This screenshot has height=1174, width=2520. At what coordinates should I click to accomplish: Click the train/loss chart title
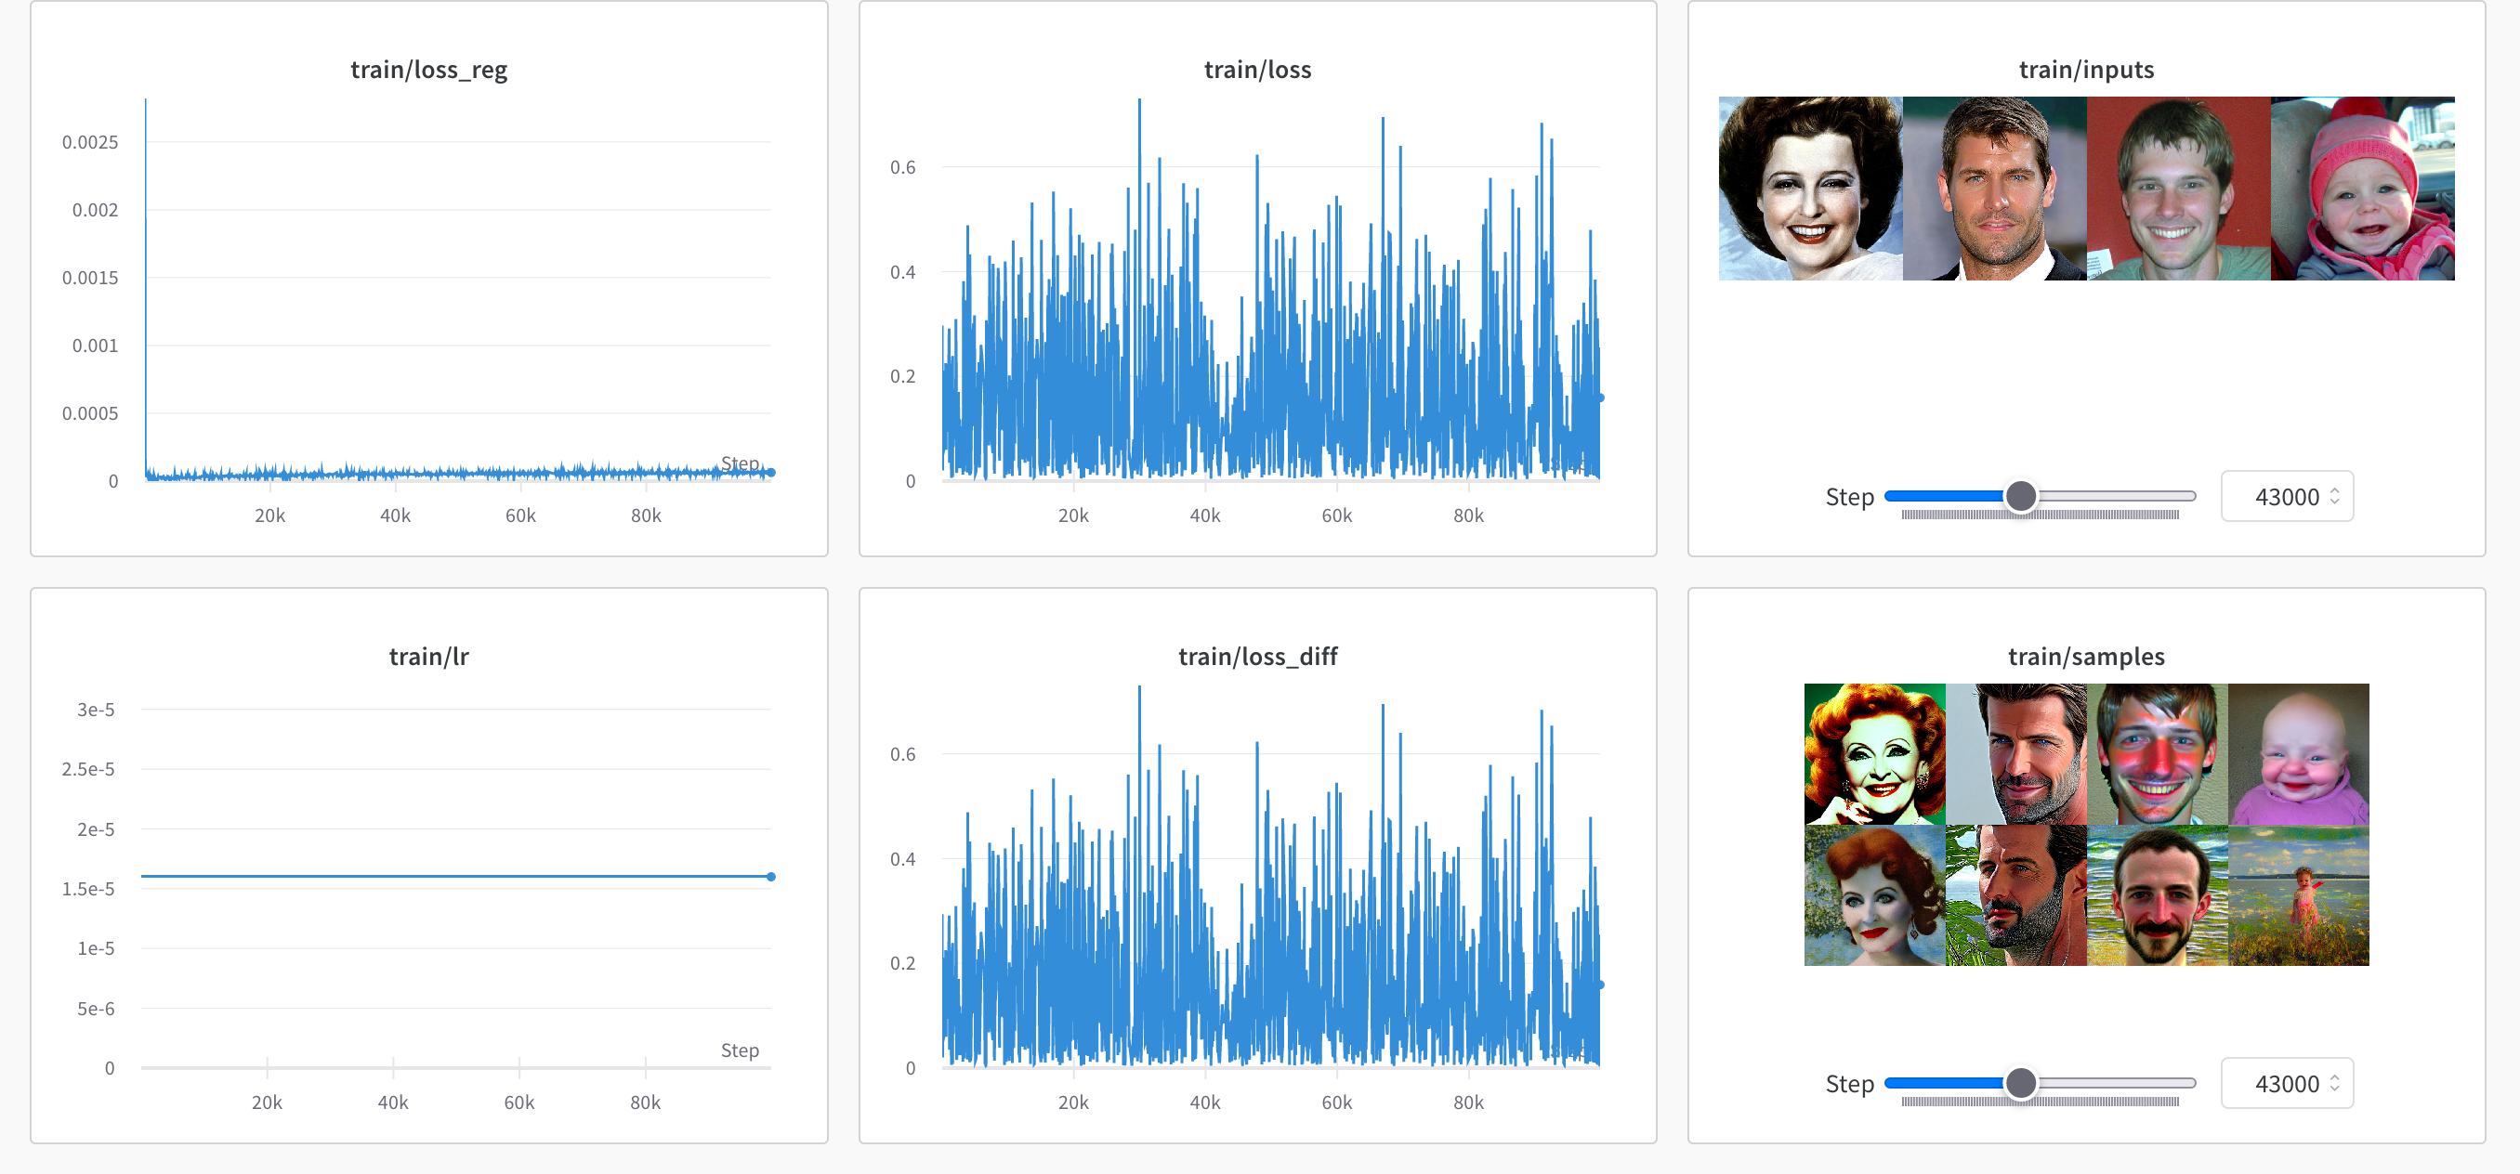click(x=1257, y=70)
